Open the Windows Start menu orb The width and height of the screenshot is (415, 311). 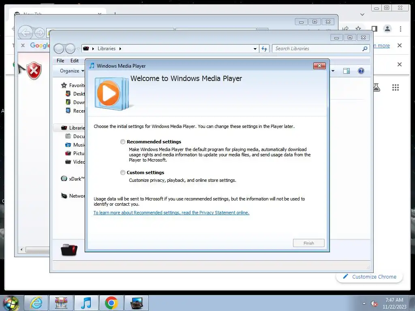[11, 303]
